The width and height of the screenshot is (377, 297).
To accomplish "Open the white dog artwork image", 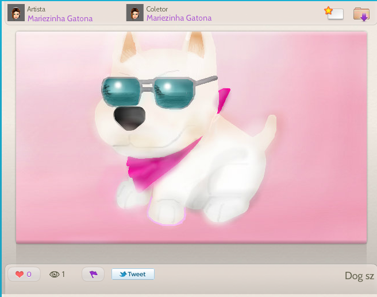I will [191, 138].
